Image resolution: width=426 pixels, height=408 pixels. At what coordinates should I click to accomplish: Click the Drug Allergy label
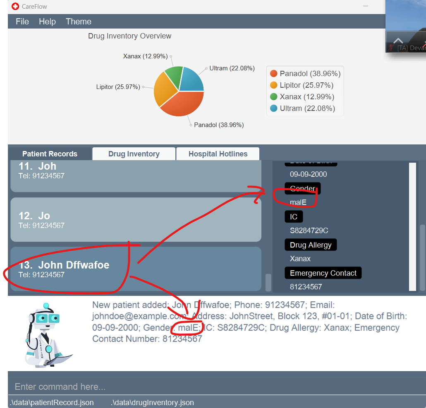(x=311, y=245)
